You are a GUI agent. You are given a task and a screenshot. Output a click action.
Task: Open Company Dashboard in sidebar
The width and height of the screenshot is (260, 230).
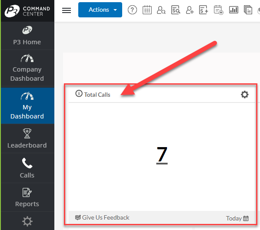click(27, 68)
